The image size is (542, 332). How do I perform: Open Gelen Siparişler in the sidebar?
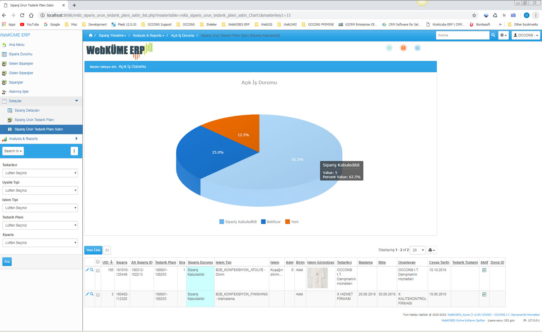(21, 63)
